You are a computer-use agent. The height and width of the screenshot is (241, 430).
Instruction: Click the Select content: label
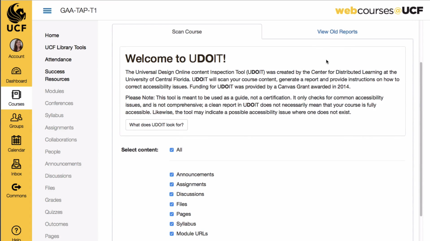click(140, 150)
